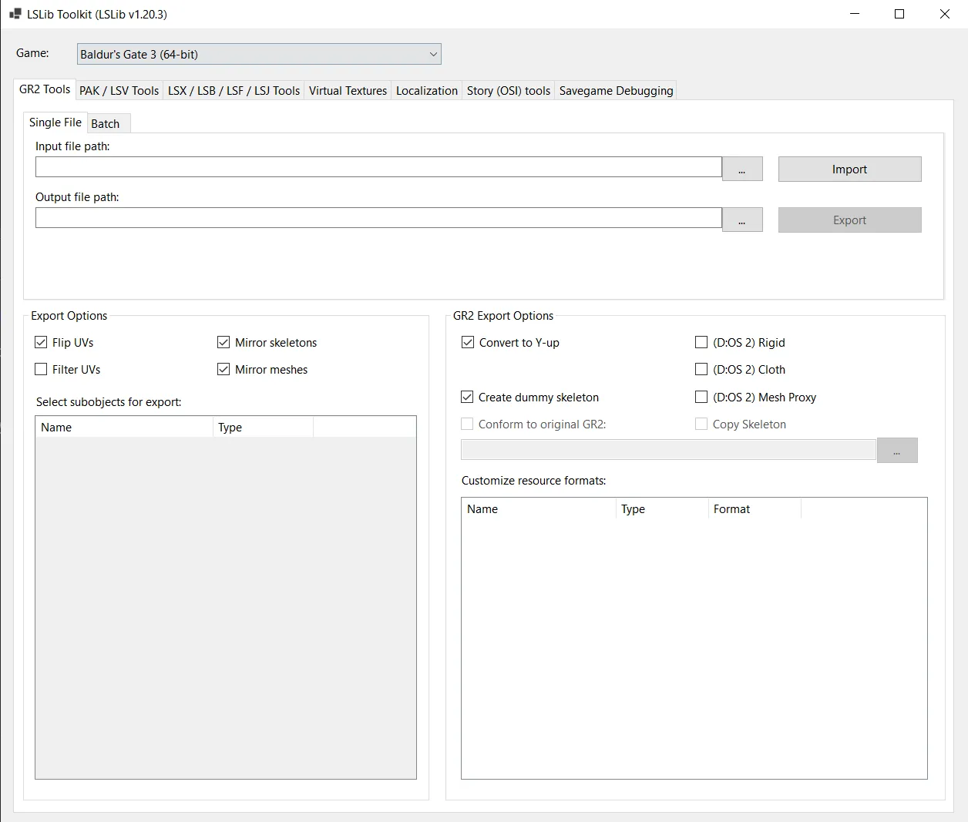Browse for the input file path
This screenshot has width=968, height=822.
(x=741, y=169)
